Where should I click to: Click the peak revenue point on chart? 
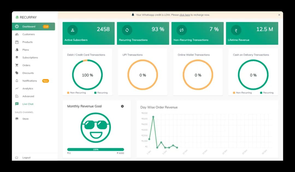153,117
